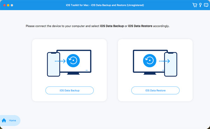This screenshot has width=210, height=129.
Task: Click the instruction text about connecting device
Action: [x=98, y=26]
